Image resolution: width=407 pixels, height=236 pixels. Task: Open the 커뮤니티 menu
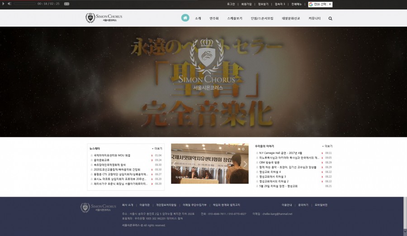pyautogui.click(x=314, y=19)
